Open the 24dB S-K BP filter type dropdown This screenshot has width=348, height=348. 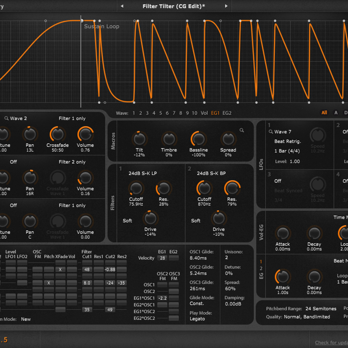click(211, 173)
